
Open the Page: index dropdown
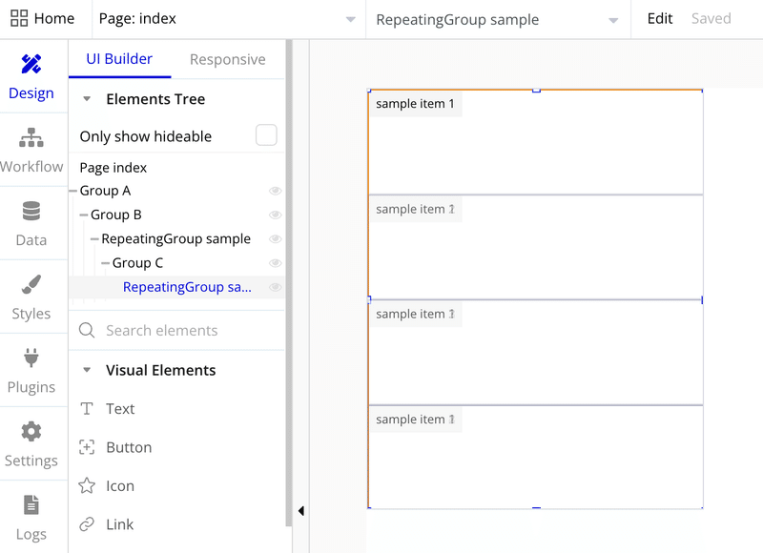point(229,19)
